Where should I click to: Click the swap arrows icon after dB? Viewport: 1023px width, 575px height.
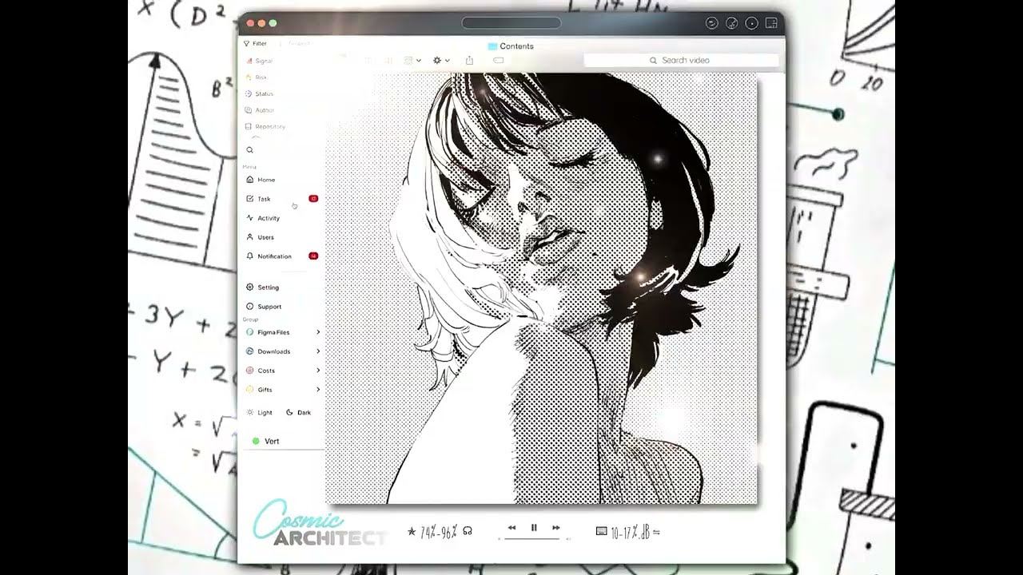click(656, 532)
